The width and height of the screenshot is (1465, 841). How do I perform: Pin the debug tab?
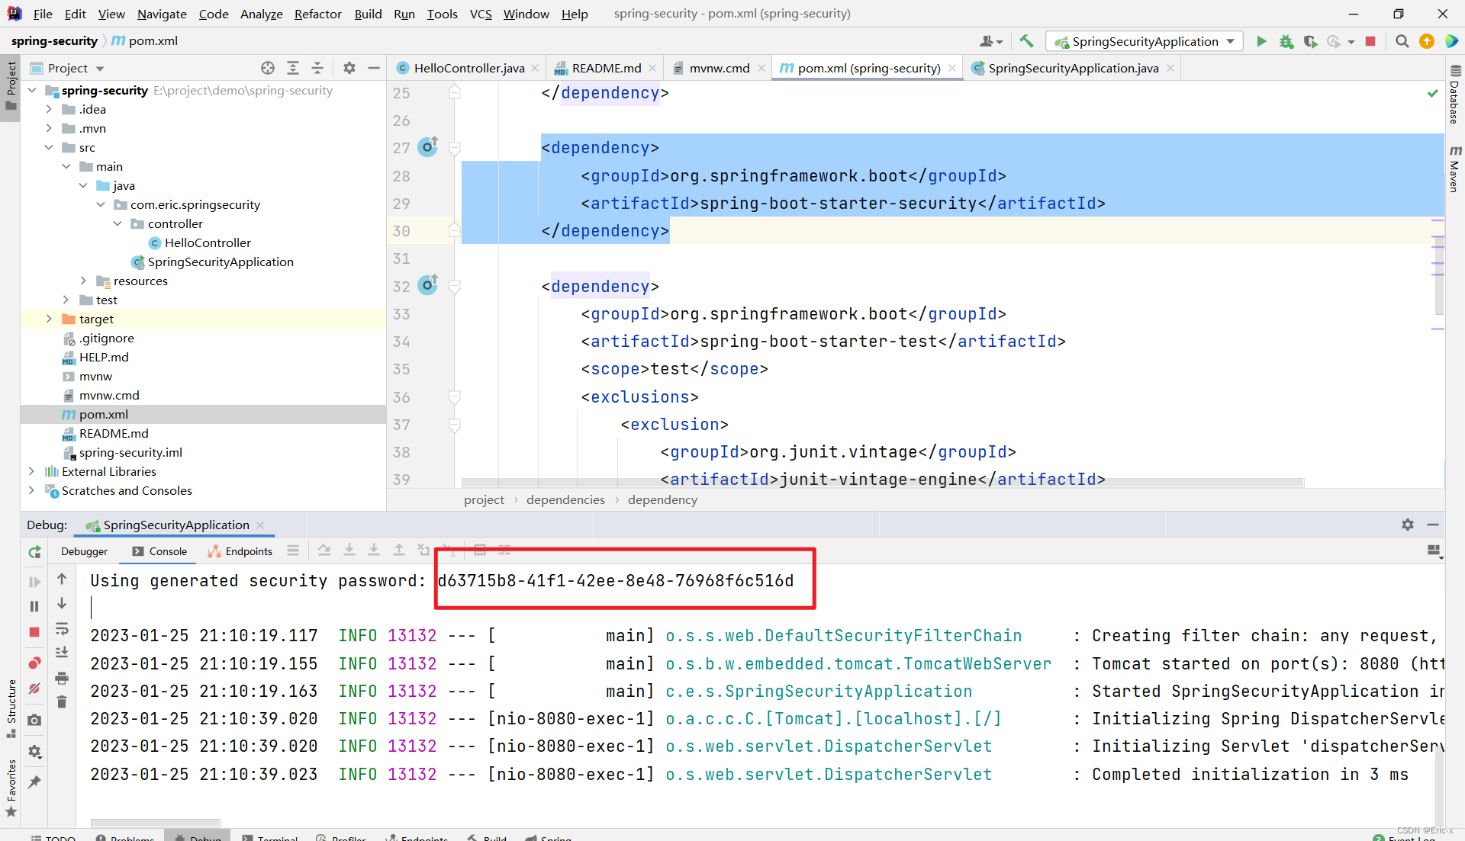(34, 782)
